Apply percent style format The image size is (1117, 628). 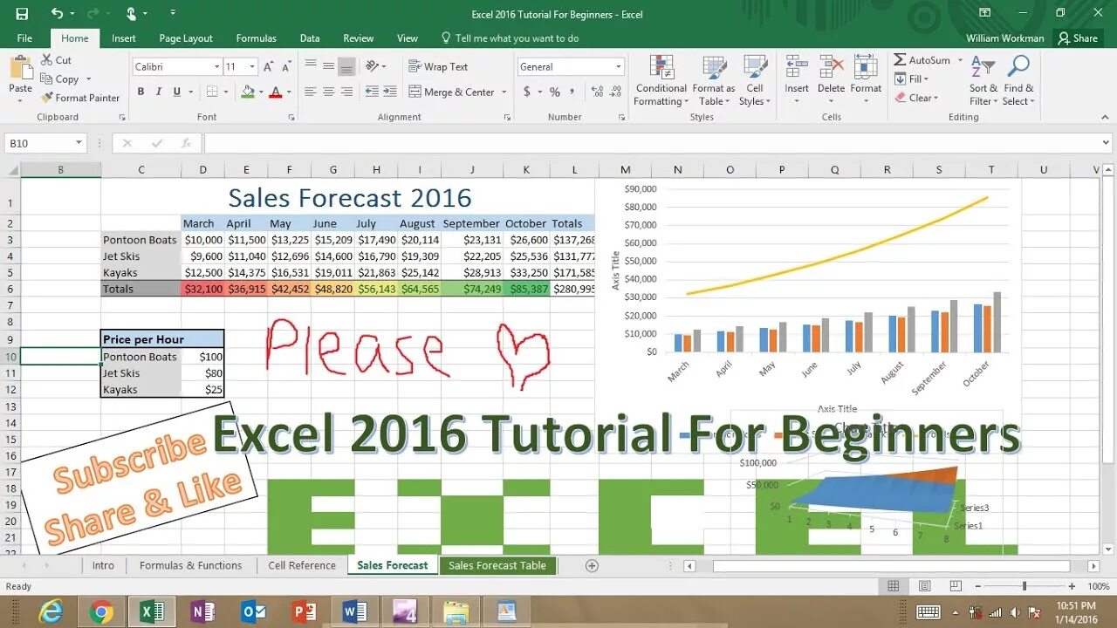[555, 92]
